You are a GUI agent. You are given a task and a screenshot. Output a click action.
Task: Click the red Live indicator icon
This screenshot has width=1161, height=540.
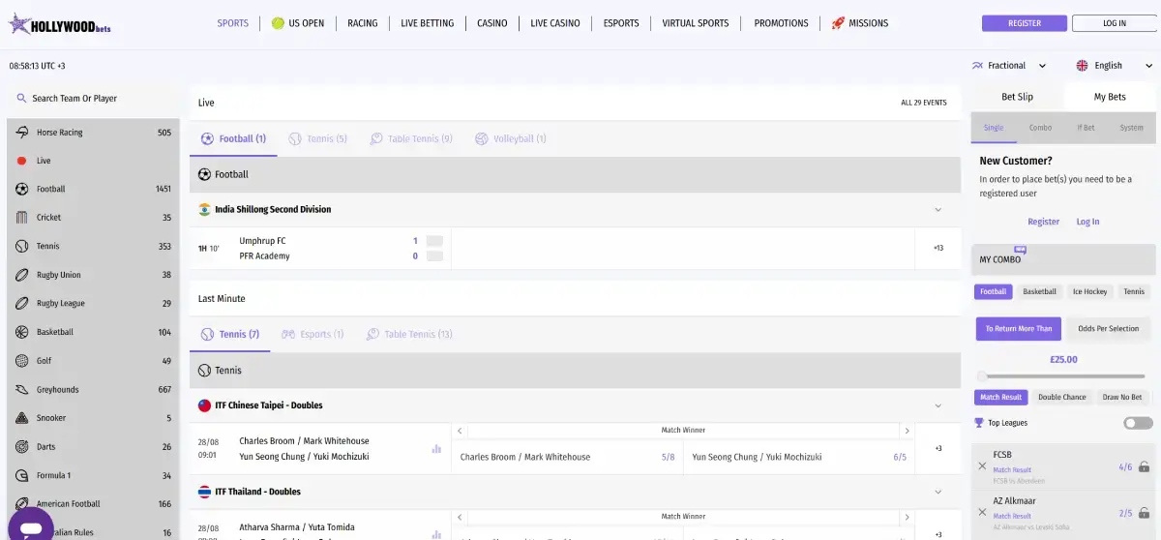click(x=21, y=161)
